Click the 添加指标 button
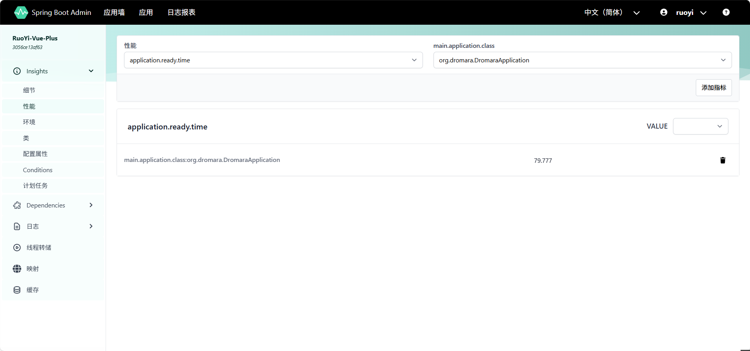 (713, 87)
